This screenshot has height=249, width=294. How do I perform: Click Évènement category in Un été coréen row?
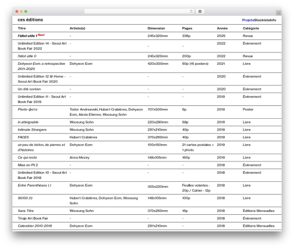(252, 89)
